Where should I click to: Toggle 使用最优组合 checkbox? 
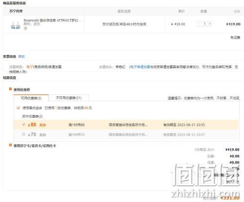tap(19, 108)
